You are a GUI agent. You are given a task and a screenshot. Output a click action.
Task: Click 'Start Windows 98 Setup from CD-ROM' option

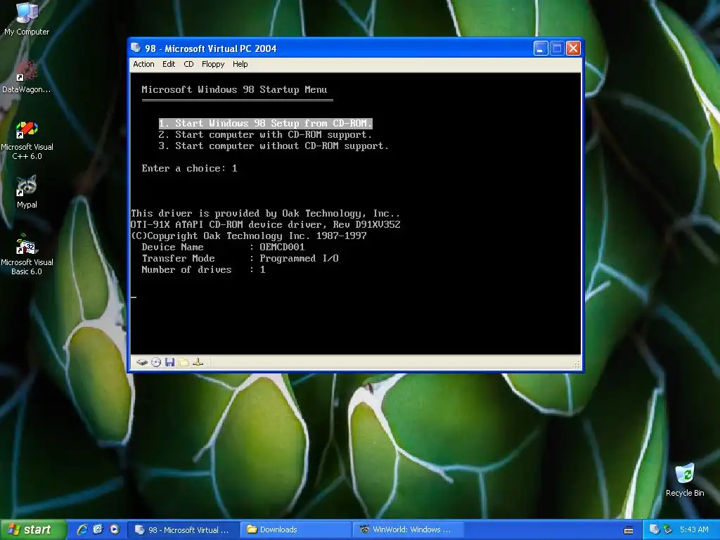(x=265, y=123)
